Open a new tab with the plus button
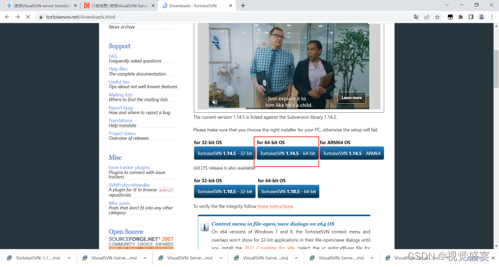Screen dimensions: 499x267 243,5
